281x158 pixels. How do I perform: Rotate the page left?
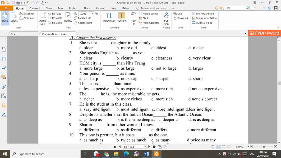point(82,18)
